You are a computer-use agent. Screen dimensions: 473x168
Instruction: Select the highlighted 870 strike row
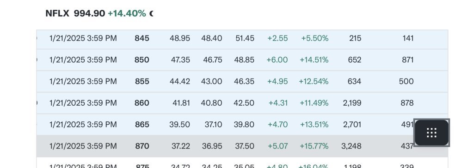point(242,146)
